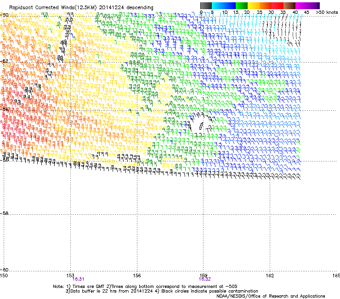The height and width of the screenshot is (299, 340).
Task: Click the red 30-35 knots legend segment
Action: (x=278, y=6)
